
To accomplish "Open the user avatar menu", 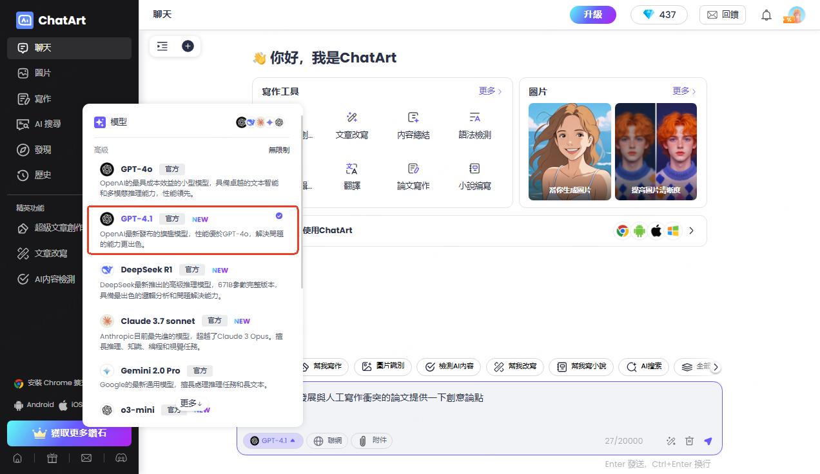I will (x=797, y=15).
